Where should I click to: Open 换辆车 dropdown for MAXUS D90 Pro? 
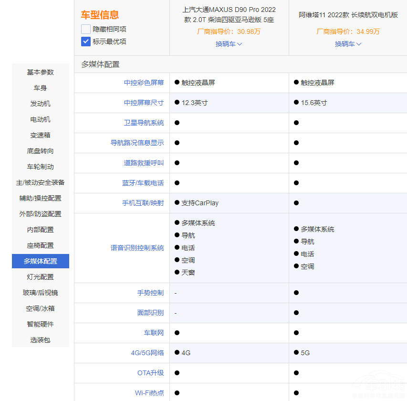tap(229, 44)
